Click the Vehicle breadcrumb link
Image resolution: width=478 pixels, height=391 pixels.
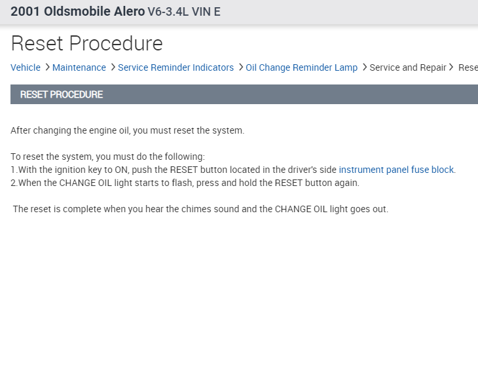[26, 67]
